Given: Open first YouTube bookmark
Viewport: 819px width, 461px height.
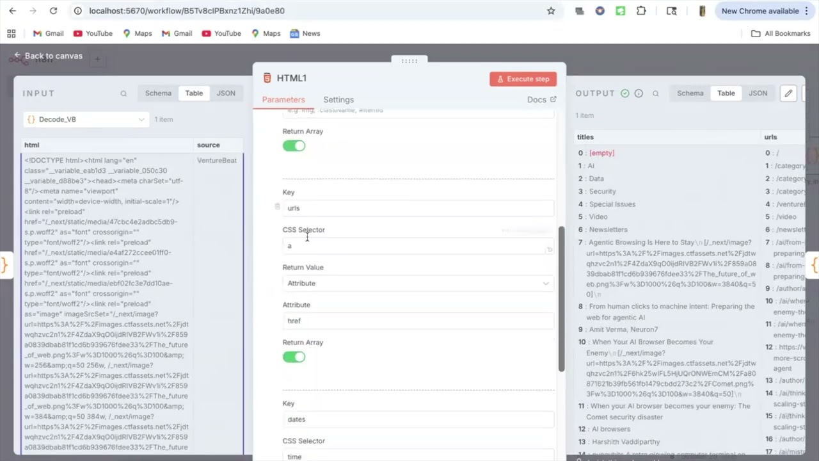Looking at the screenshot, I should 93,33.
